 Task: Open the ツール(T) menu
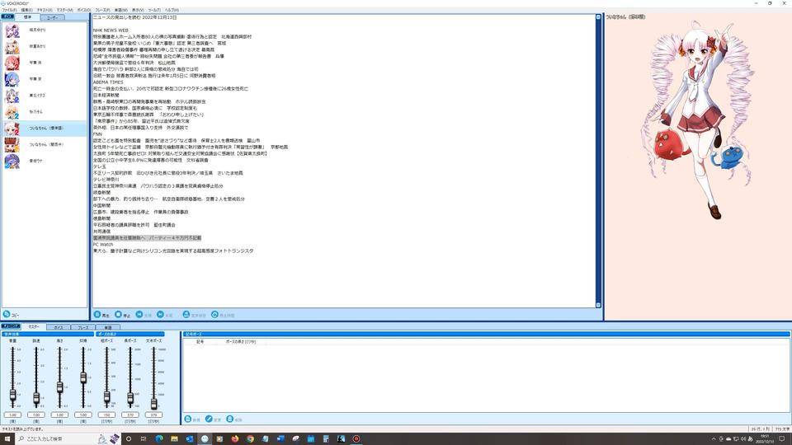[x=154, y=10]
